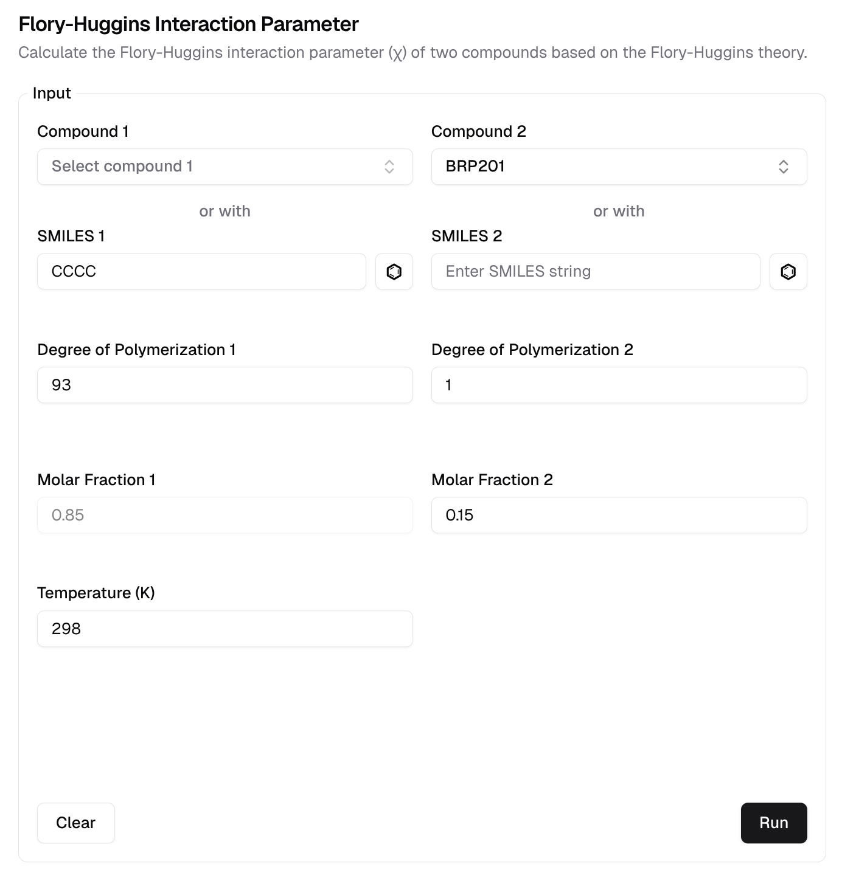Viewport: 842px width, 881px height.
Task: Focus the SMILES 1 field containing CCCC
Action: tap(201, 272)
